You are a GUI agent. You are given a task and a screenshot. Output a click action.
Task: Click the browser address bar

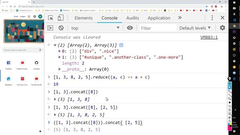pos(112,6)
